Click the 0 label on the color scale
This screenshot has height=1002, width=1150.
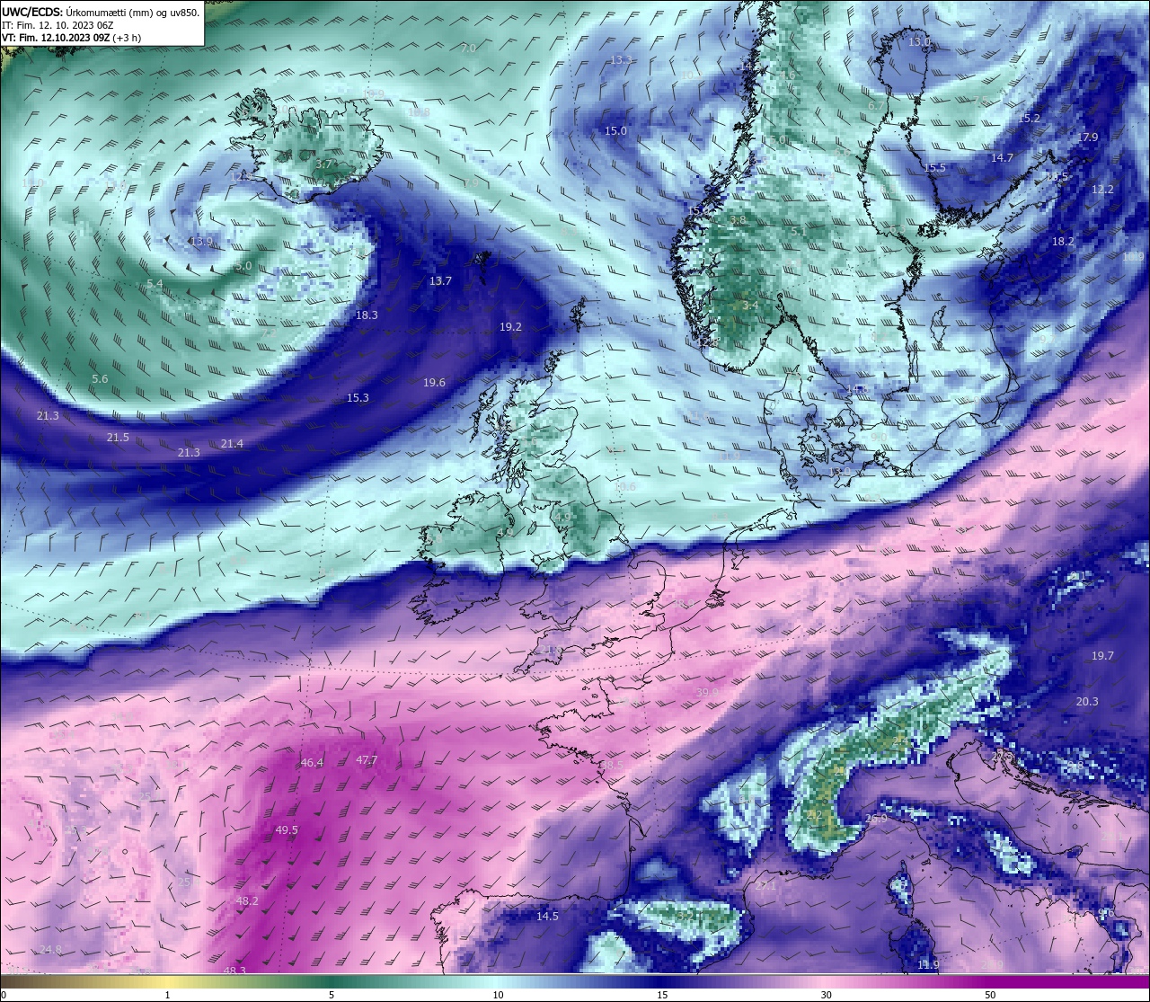tap(4, 995)
